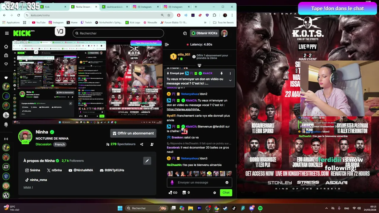The height and width of the screenshot is (213, 379).
Task: Click the eliia_951 top gifter name
Action: (x=184, y=55)
